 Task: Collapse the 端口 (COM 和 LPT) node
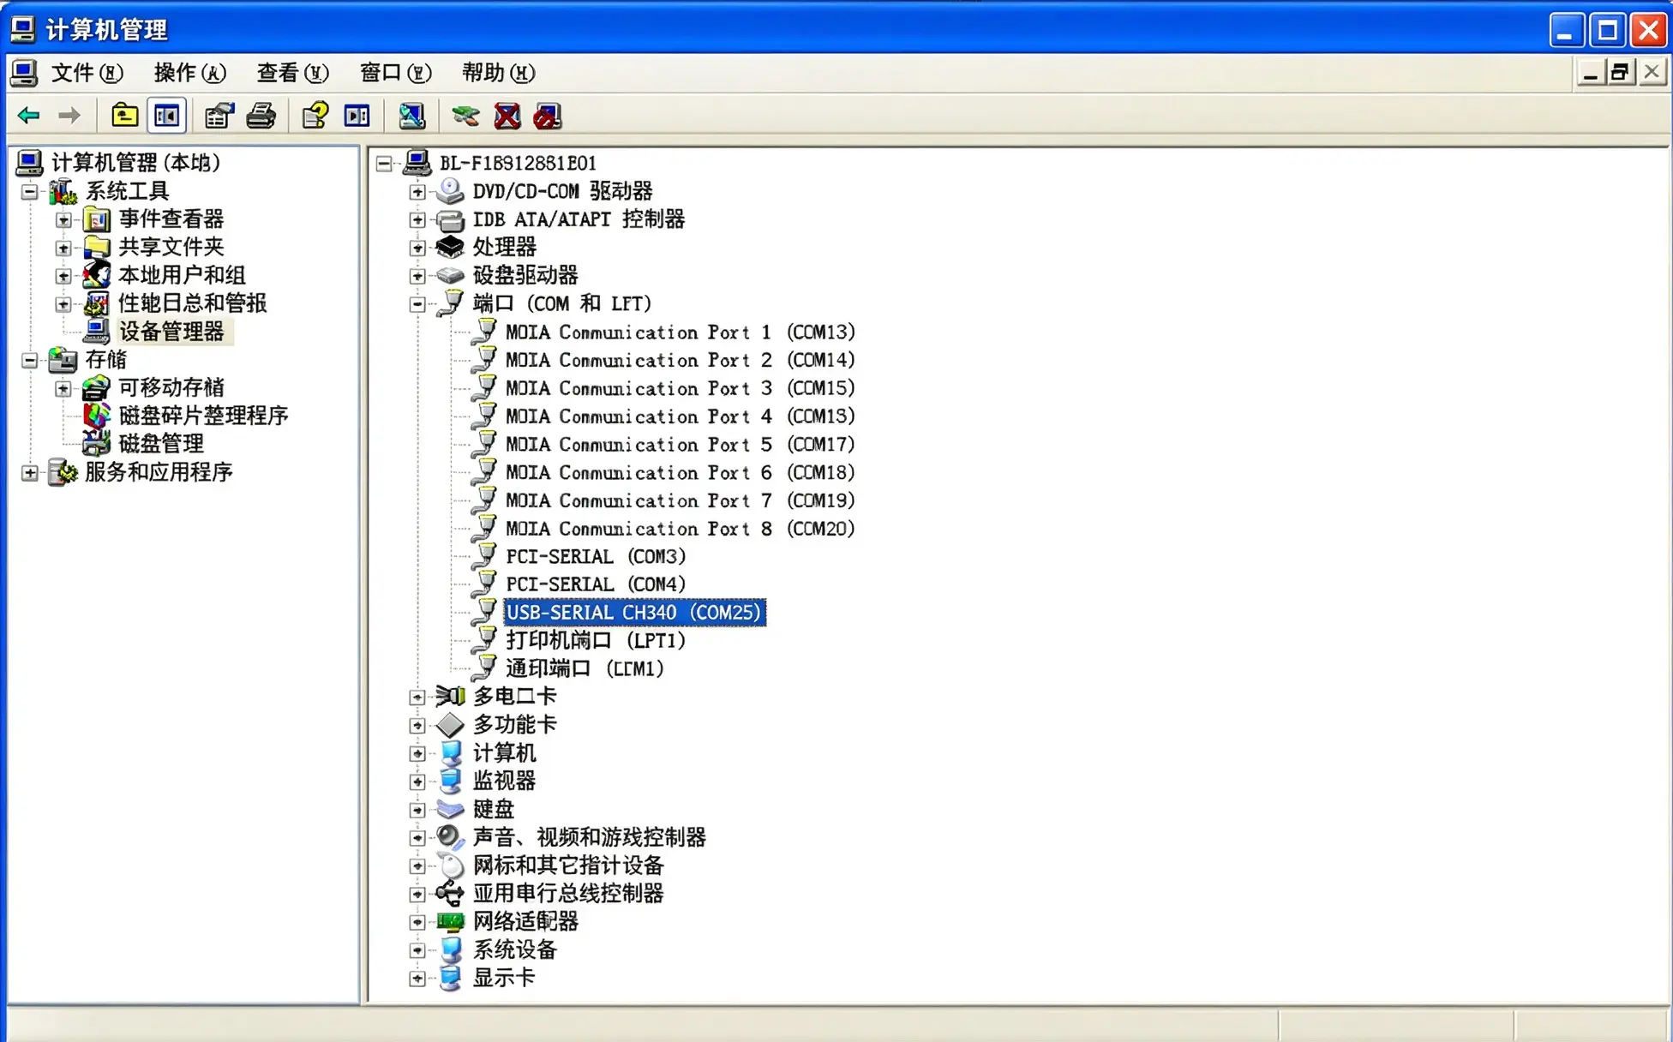417,304
